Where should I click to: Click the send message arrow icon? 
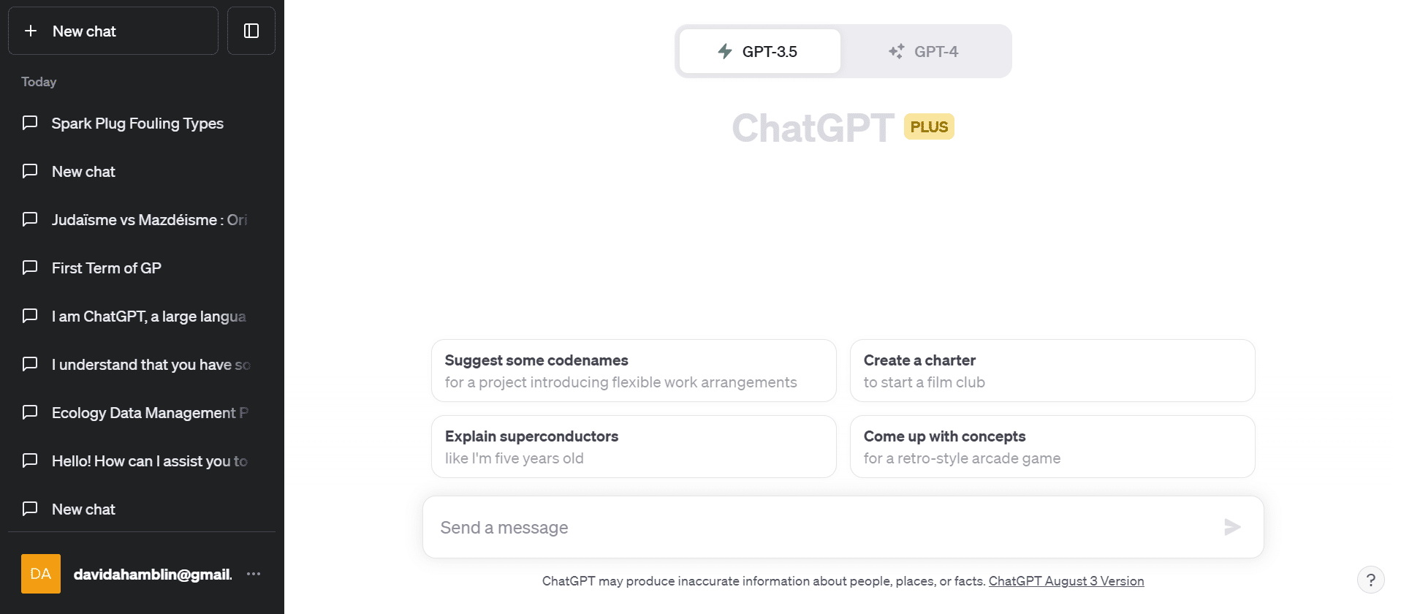tap(1232, 527)
